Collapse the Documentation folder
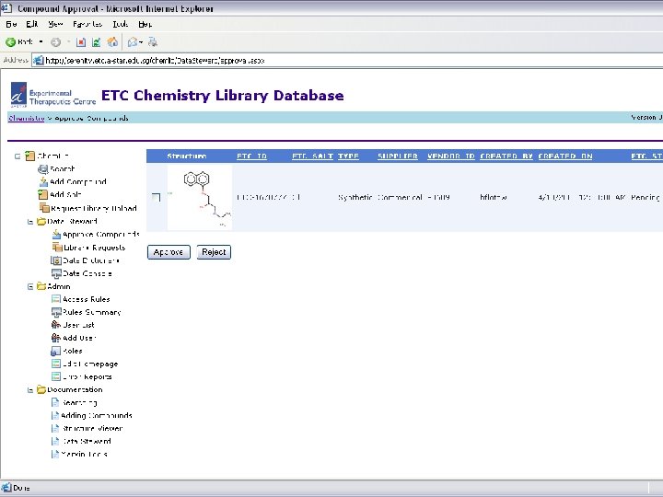This screenshot has width=663, height=497. coord(30,390)
